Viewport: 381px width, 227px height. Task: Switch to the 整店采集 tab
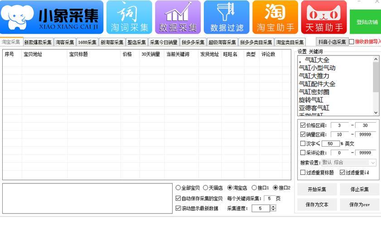tap(137, 42)
